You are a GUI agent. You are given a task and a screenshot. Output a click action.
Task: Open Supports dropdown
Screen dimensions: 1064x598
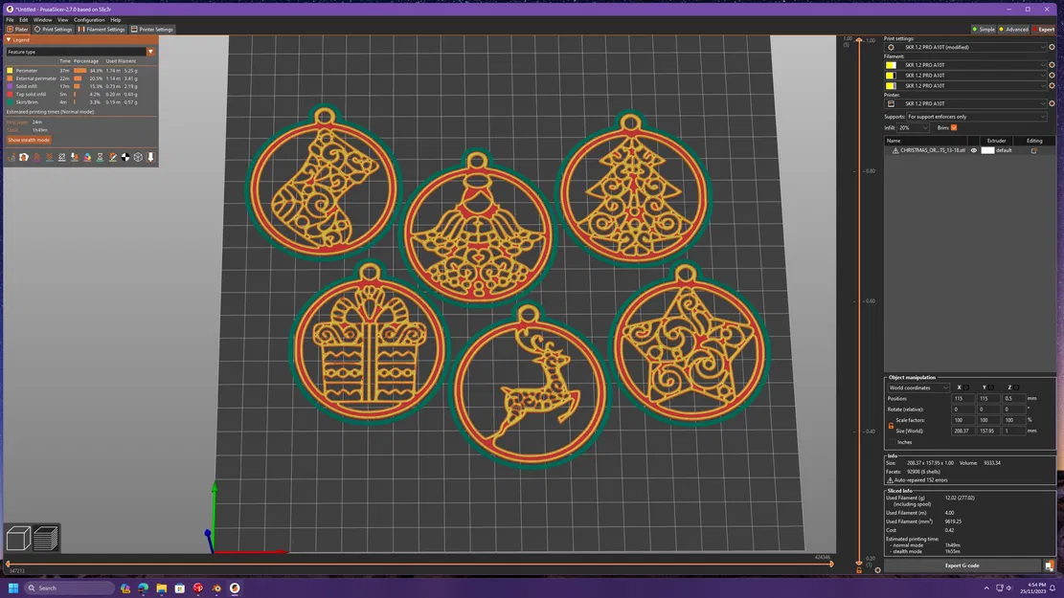(977, 117)
